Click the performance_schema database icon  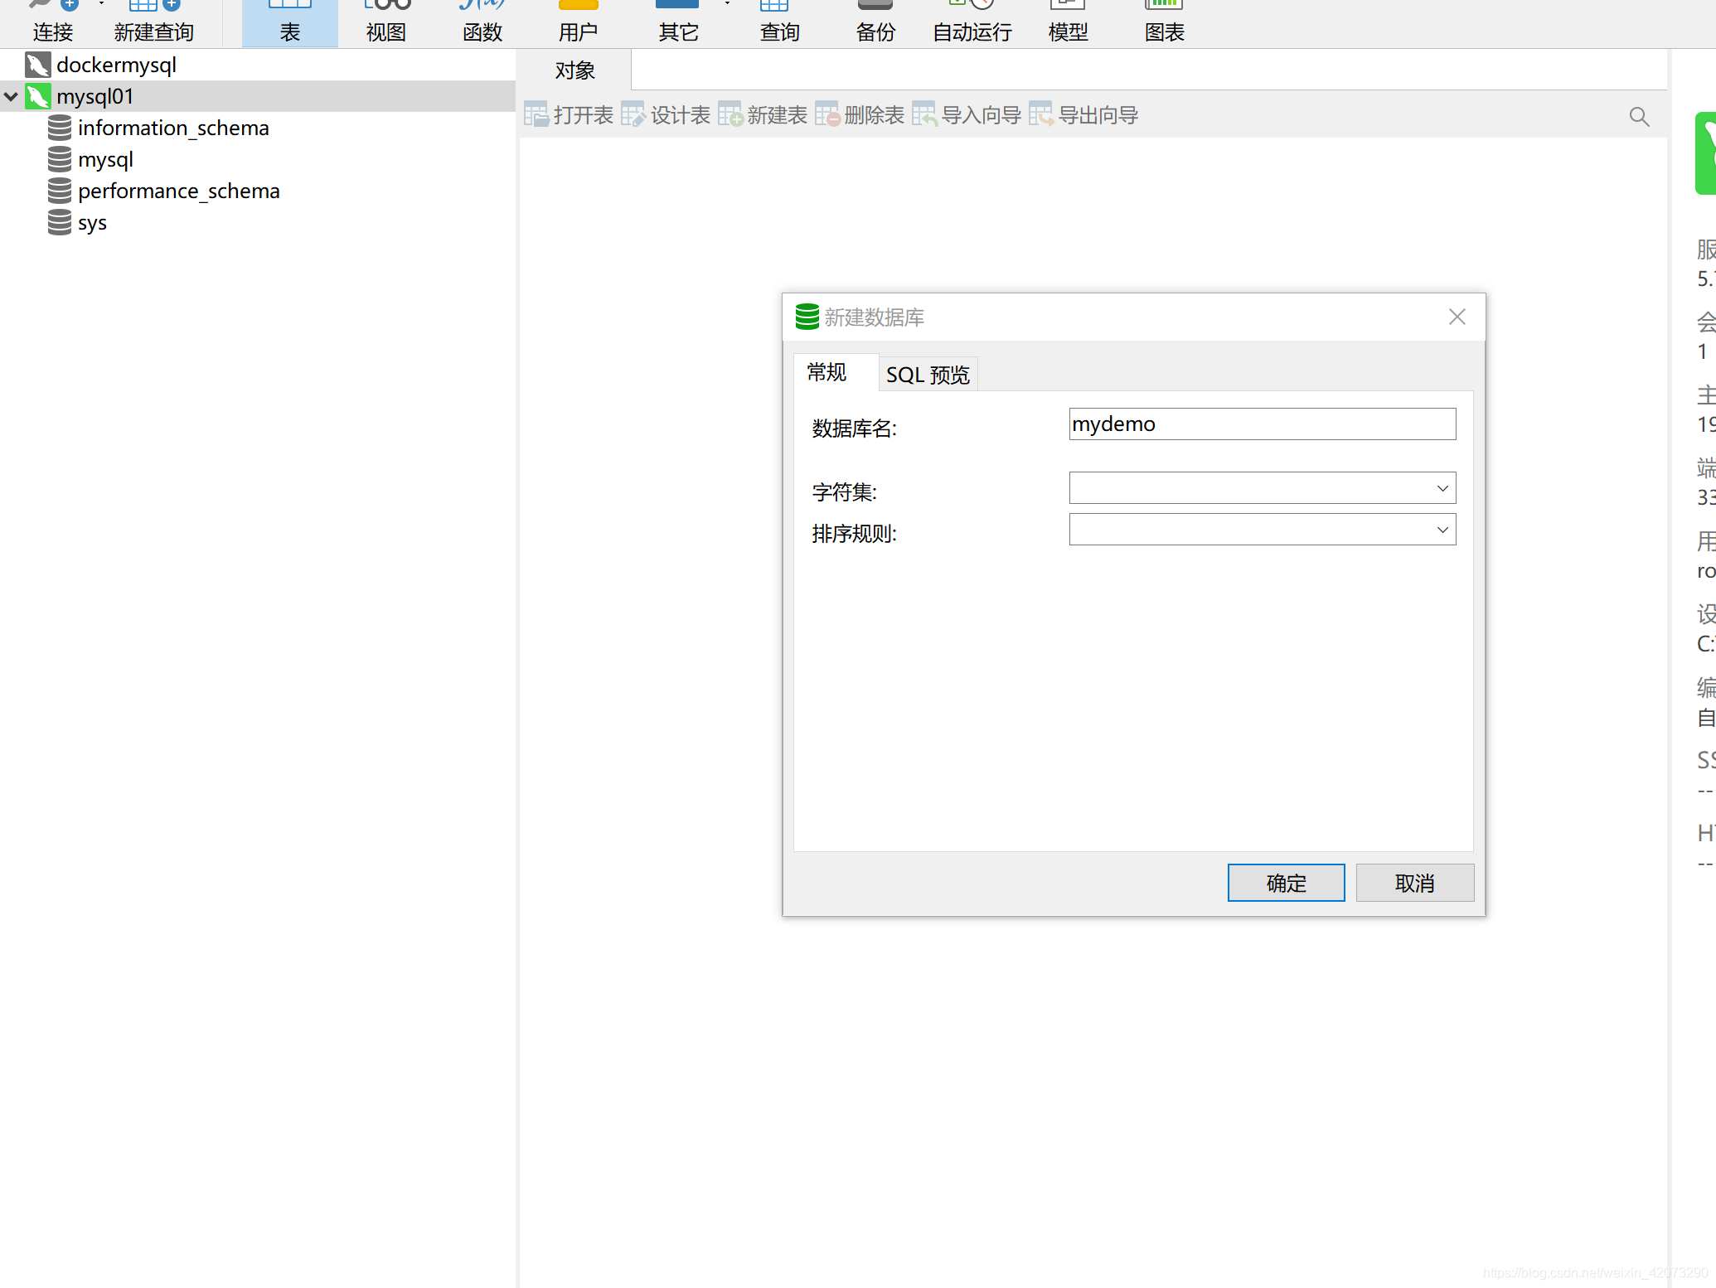[60, 191]
